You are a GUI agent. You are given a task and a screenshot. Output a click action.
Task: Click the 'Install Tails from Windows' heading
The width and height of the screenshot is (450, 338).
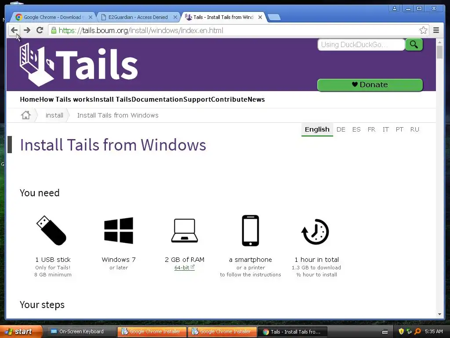[113, 144]
